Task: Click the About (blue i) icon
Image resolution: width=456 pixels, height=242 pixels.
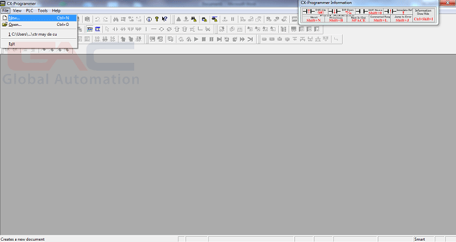Action: point(149,19)
